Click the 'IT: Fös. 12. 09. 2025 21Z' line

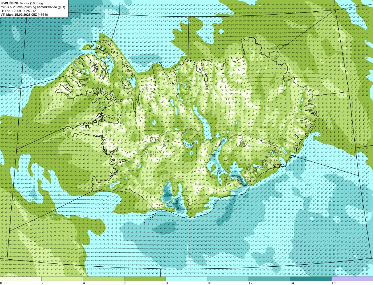point(18,11)
